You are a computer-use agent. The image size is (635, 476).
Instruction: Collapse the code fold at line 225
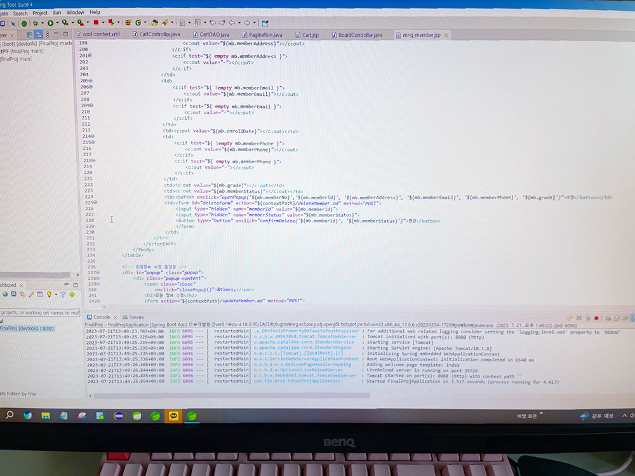tap(95, 202)
